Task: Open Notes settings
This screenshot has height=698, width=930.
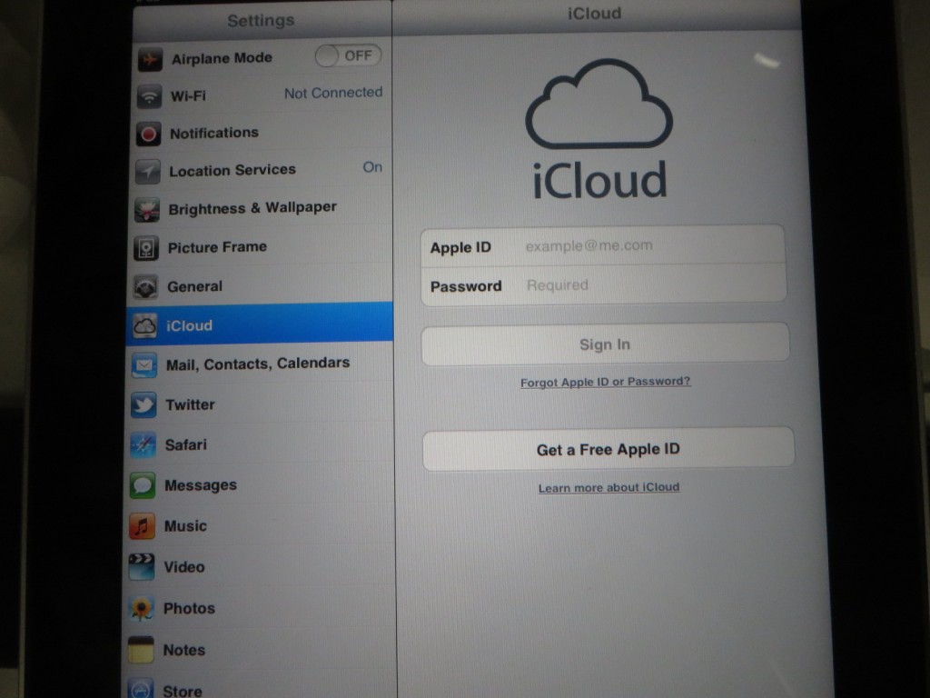Action: click(x=261, y=650)
